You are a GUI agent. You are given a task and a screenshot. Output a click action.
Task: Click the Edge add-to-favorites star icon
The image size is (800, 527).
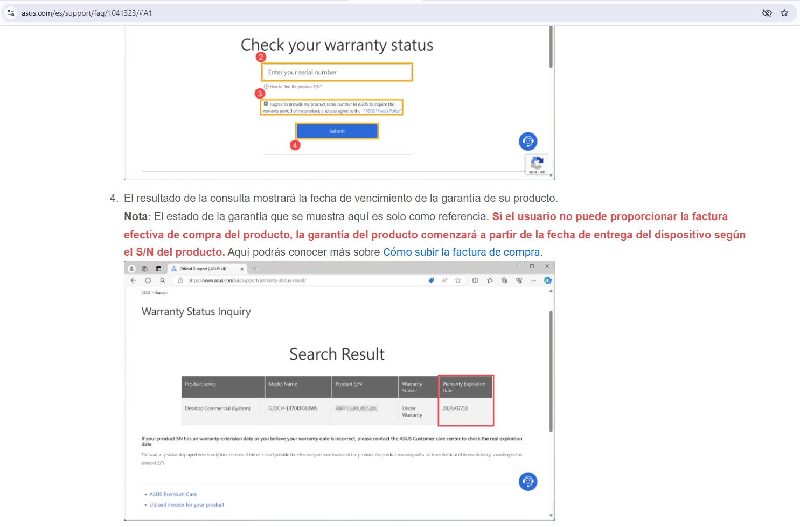click(458, 280)
